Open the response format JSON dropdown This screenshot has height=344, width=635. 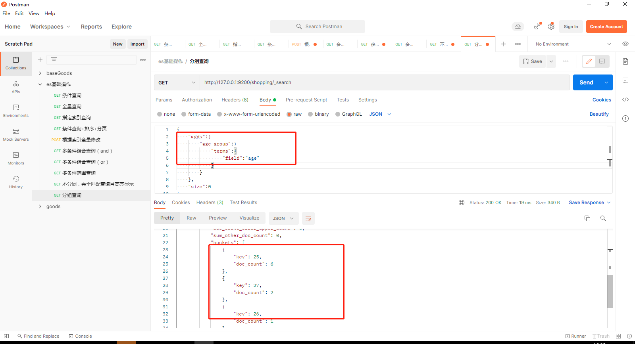283,218
